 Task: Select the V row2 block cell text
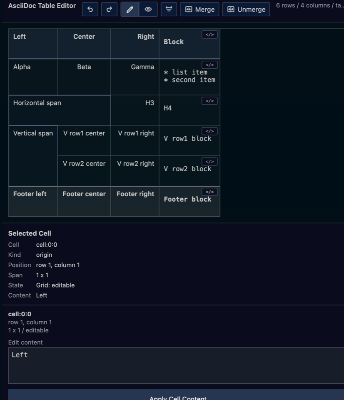187,169
